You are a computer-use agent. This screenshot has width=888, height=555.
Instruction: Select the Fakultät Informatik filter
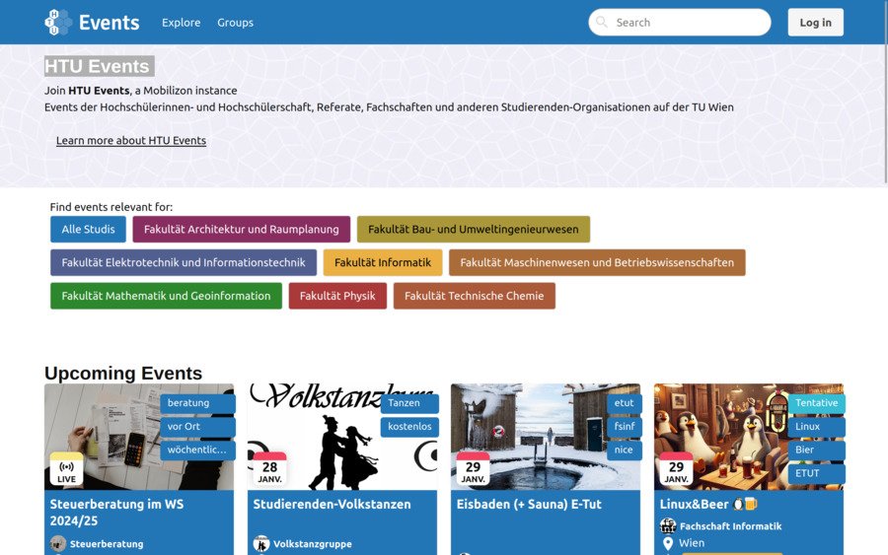pos(383,262)
